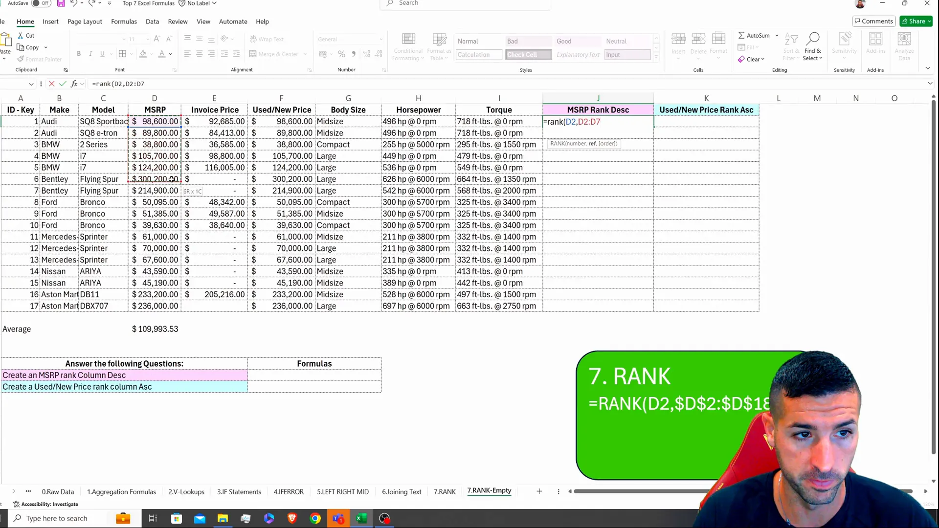The height and width of the screenshot is (528, 939).
Task: Open the Top 7 Excel Formulas dropdown
Action: click(x=147, y=3)
